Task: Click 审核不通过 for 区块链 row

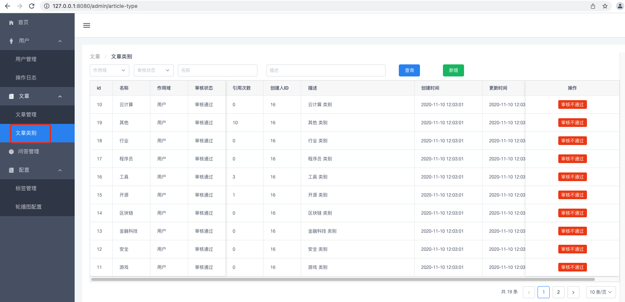Action: (x=572, y=213)
